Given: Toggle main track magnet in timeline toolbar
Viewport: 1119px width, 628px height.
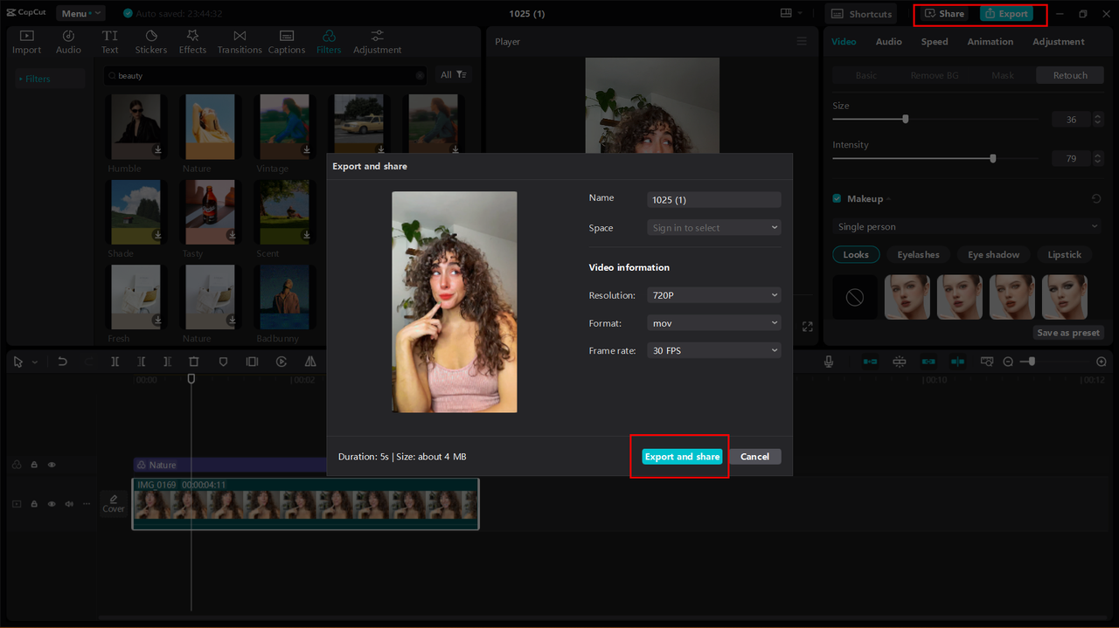Looking at the screenshot, I should point(870,362).
